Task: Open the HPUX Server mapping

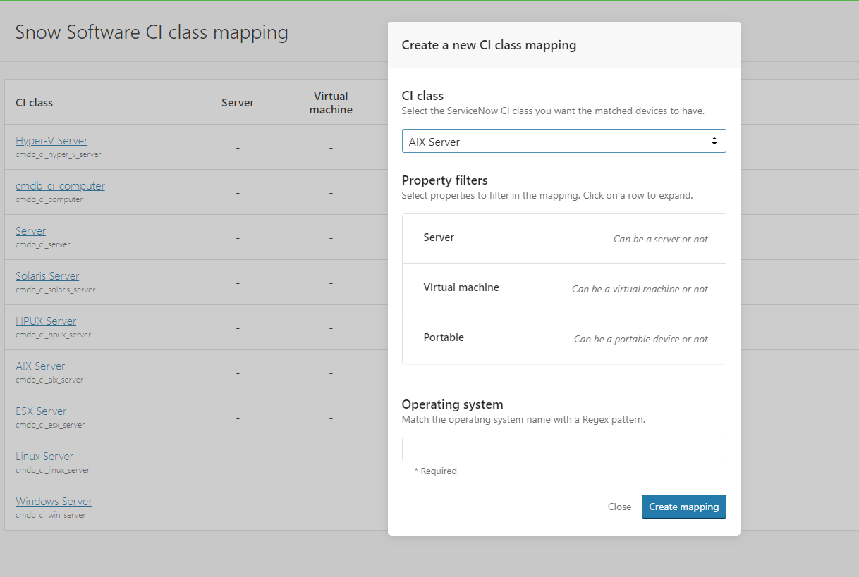Action: [x=46, y=321]
